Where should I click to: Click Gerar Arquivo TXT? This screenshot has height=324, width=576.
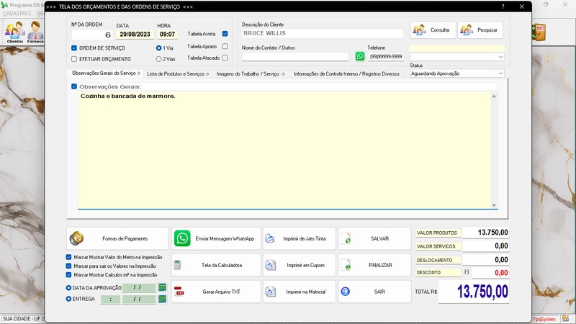tap(215, 292)
